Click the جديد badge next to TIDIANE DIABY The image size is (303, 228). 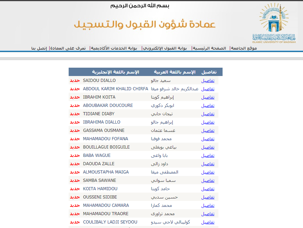click(75, 114)
